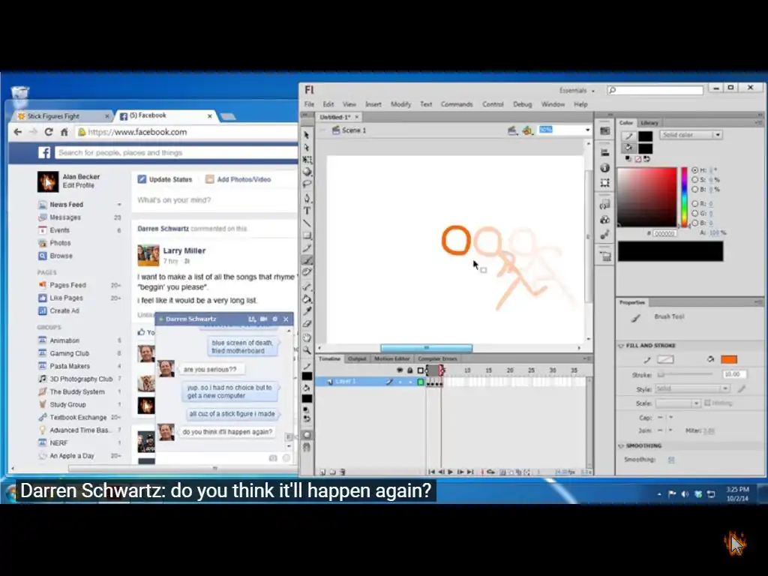Select the blue channel radio button
This screenshot has width=768, height=576.
click(x=694, y=223)
